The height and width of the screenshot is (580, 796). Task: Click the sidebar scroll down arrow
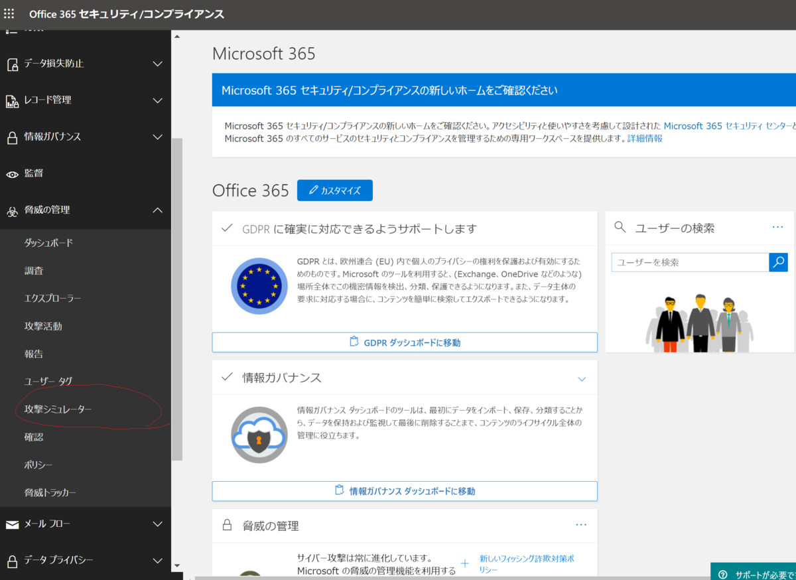(176, 565)
